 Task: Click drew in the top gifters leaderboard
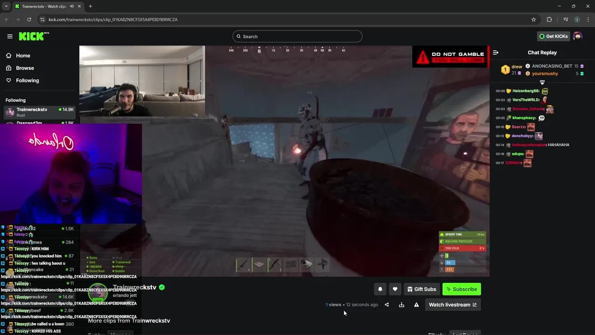click(x=516, y=67)
